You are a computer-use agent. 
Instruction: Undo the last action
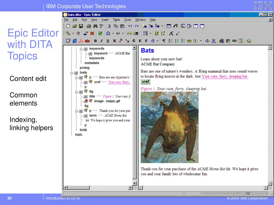(x=130, y=26)
